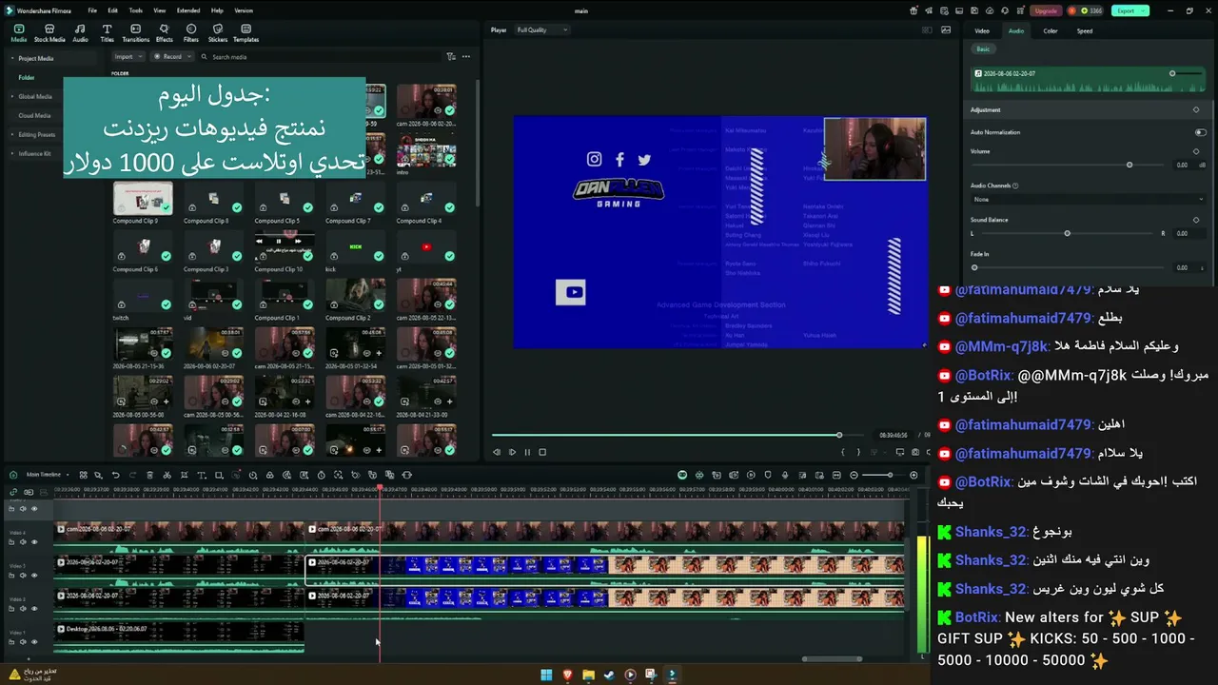
Task: Open the Windows Start menu
Action: click(x=546, y=675)
